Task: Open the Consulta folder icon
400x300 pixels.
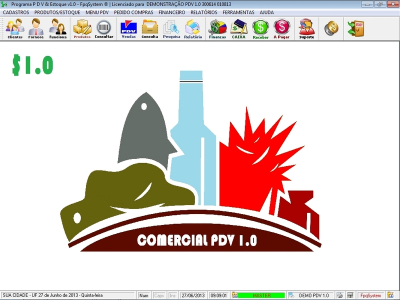Action: tap(149, 28)
